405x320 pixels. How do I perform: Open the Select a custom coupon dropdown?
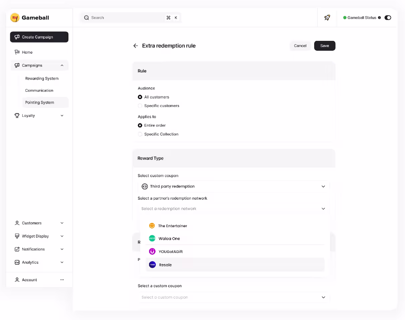[x=234, y=297]
